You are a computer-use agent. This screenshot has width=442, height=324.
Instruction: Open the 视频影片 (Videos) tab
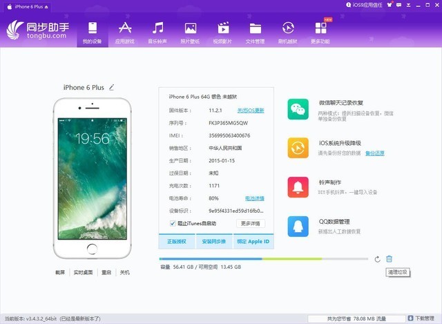click(x=222, y=32)
